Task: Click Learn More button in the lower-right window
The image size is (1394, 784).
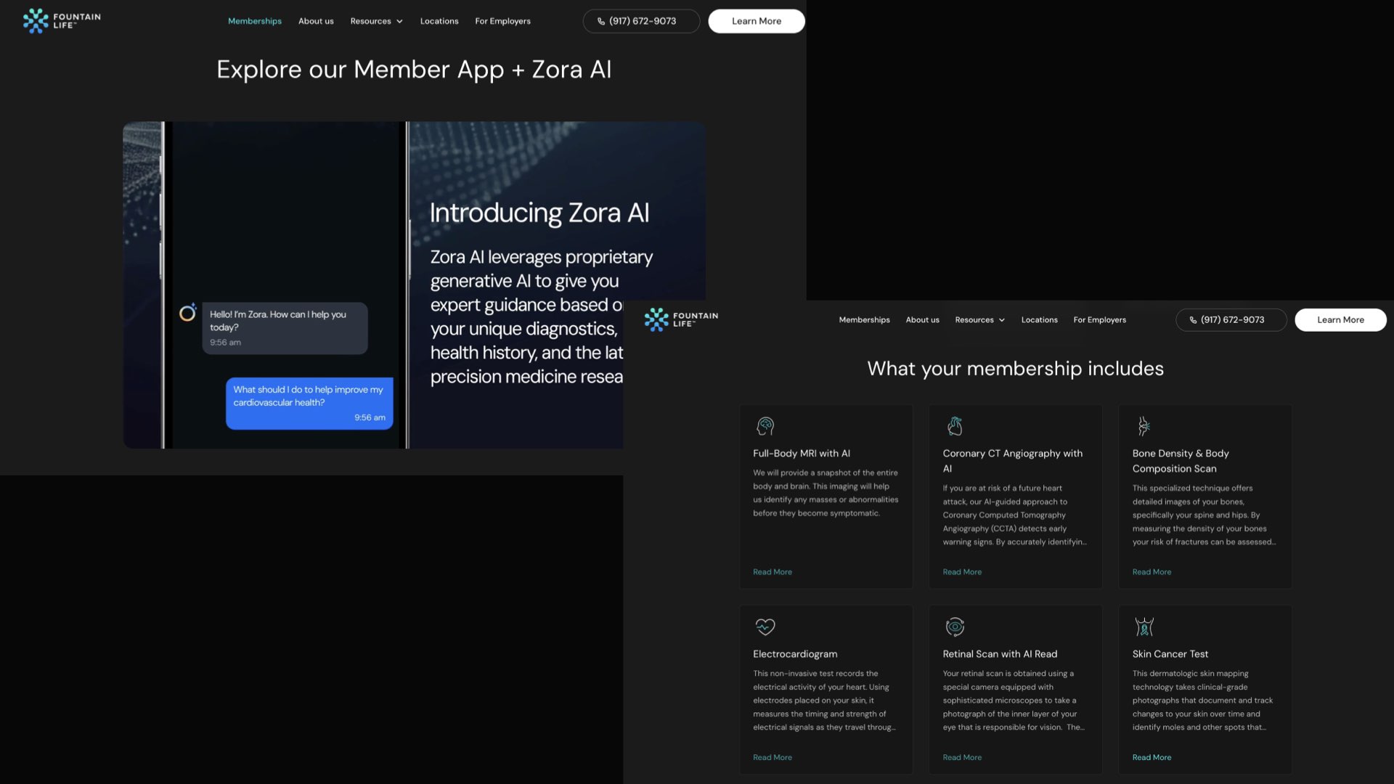Action: point(1340,320)
